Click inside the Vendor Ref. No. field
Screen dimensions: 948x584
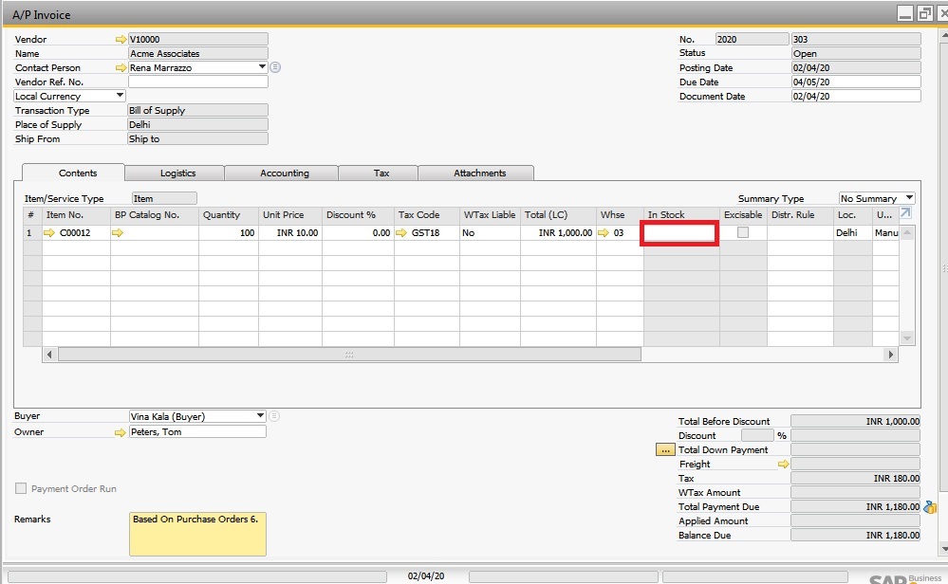pyautogui.click(x=196, y=82)
